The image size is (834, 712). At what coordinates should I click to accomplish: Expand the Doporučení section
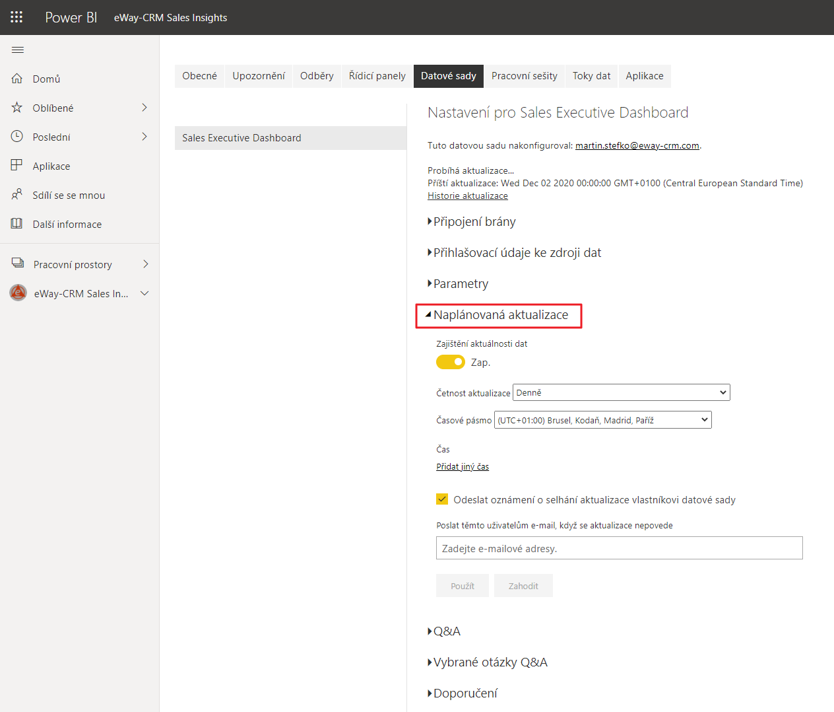tap(463, 694)
